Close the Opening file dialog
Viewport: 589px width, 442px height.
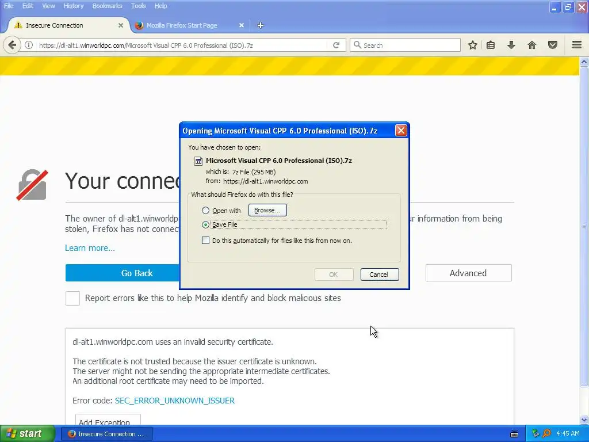tap(401, 131)
